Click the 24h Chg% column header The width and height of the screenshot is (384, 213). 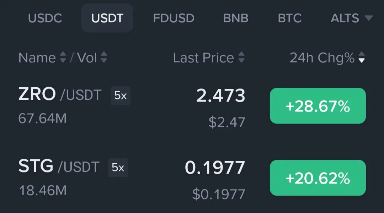pyautogui.click(x=322, y=58)
